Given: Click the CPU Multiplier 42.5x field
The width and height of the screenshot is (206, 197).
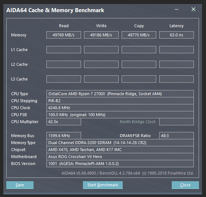Looking at the screenshot, I should (x=64, y=122).
